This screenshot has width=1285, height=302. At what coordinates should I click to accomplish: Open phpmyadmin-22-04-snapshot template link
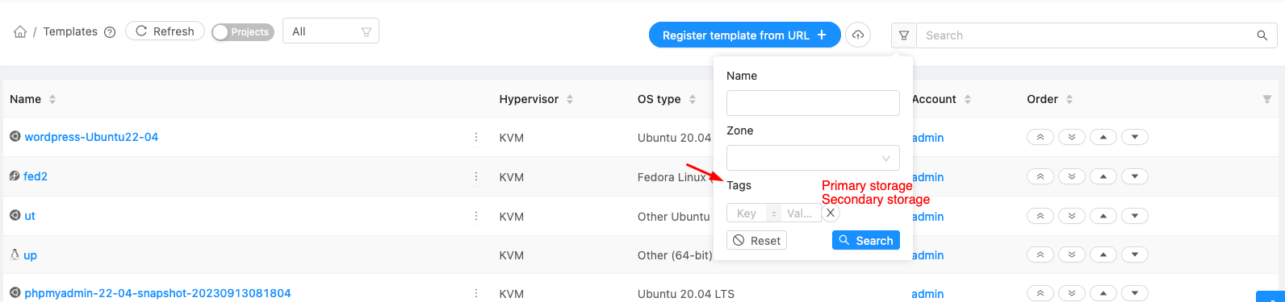[157, 293]
